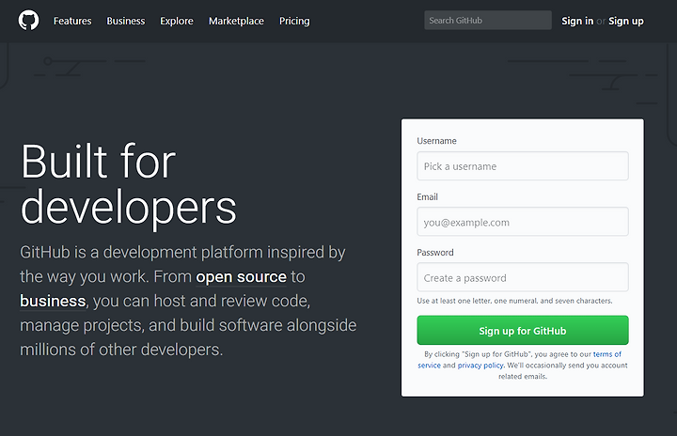Open the privacy policy link
Image resolution: width=677 pixels, height=436 pixels.
pyautogui.click(x=480, y=366)
